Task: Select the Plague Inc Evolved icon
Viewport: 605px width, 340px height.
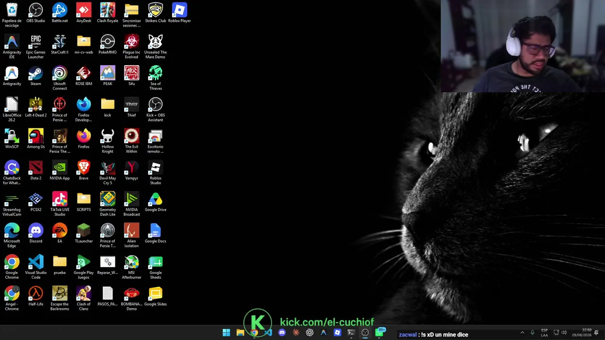Action: 131,47
